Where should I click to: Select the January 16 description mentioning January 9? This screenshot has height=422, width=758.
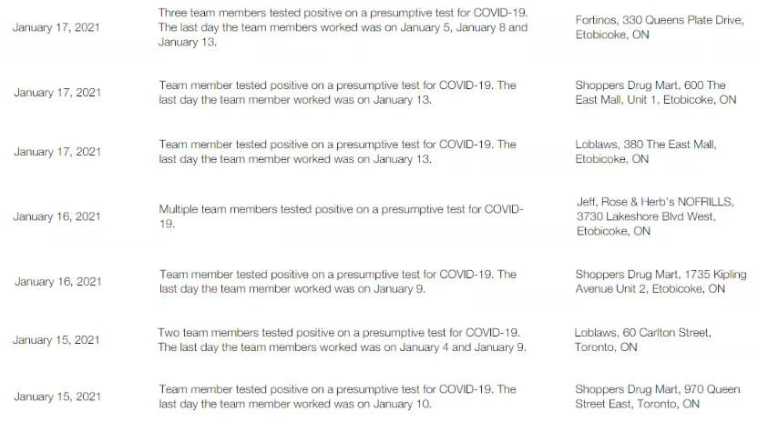[337, 281]
